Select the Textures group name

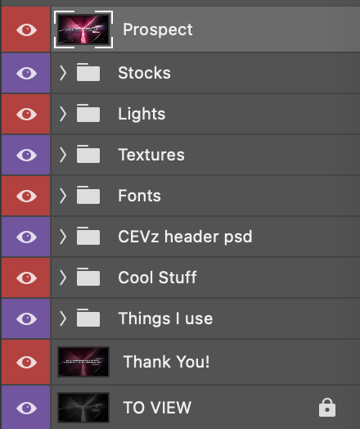(x=151, y=155)
